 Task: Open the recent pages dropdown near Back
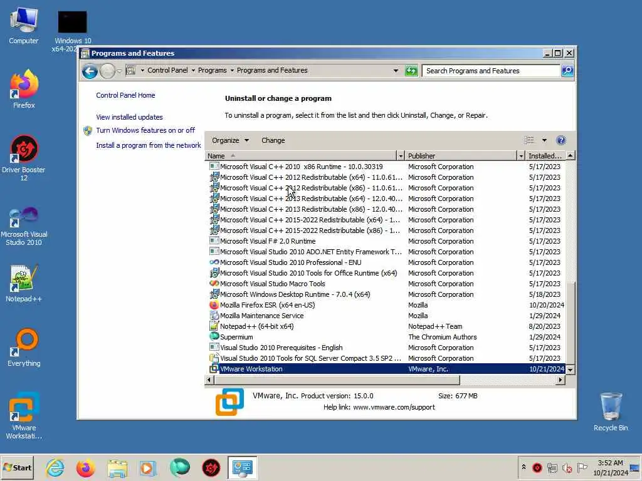coord(119,71)
